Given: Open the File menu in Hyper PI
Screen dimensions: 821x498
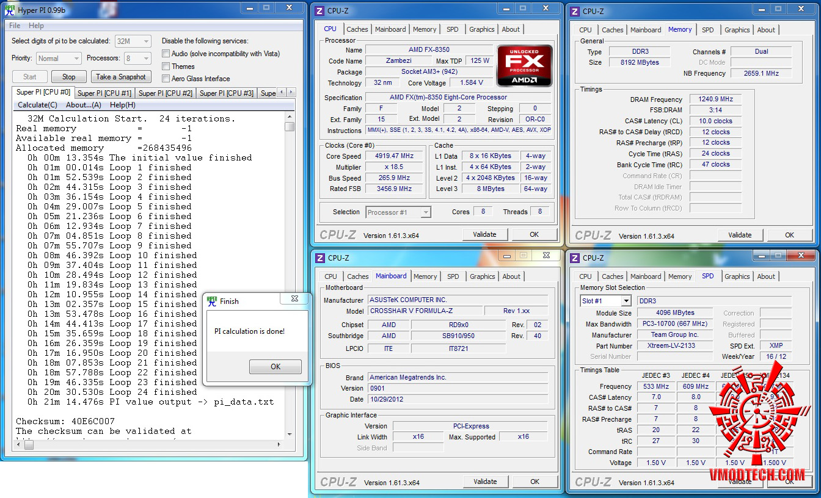Looking at the screenshot, I should pyautogui.click(x=15, y=26).
